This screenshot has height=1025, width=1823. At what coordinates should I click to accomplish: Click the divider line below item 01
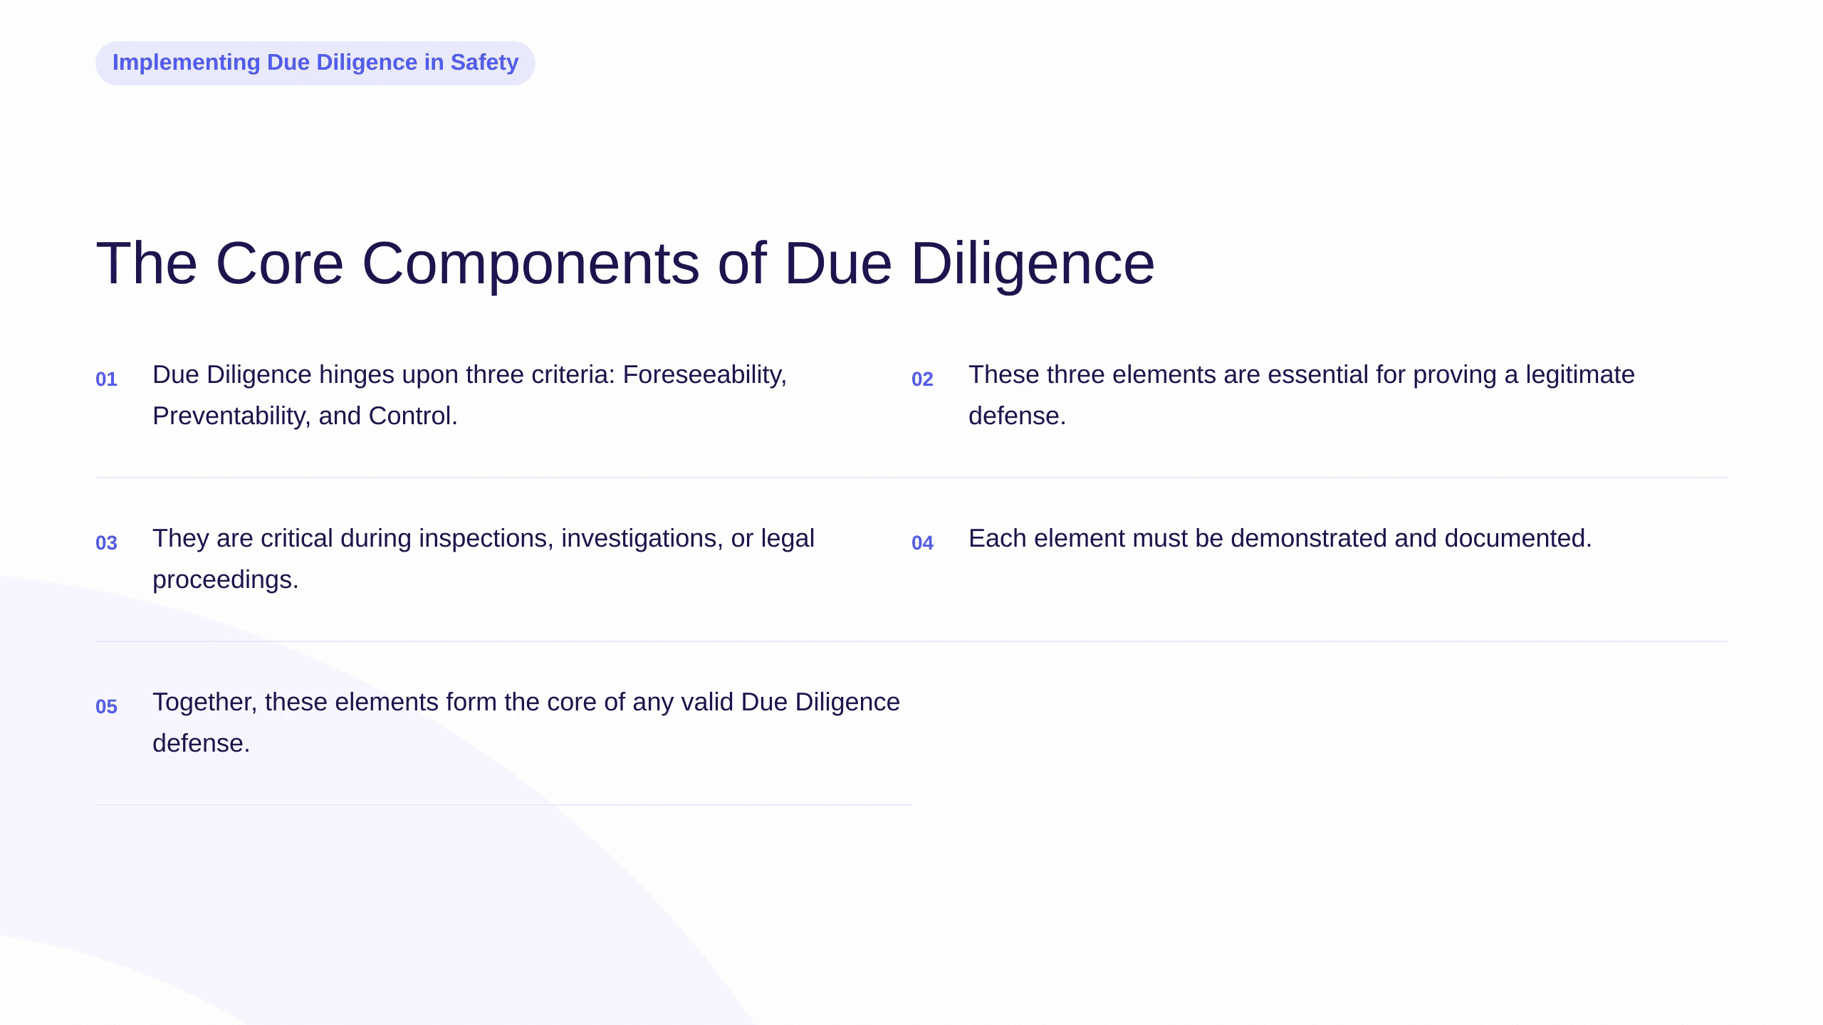[503, 478]
